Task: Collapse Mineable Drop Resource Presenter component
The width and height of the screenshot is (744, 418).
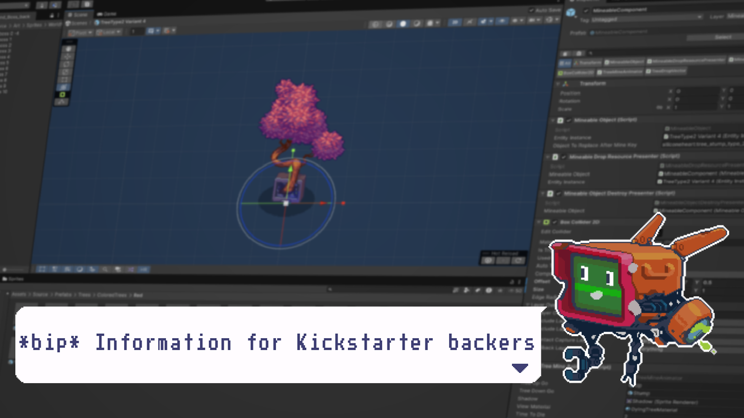Action: tap(547, 157)
